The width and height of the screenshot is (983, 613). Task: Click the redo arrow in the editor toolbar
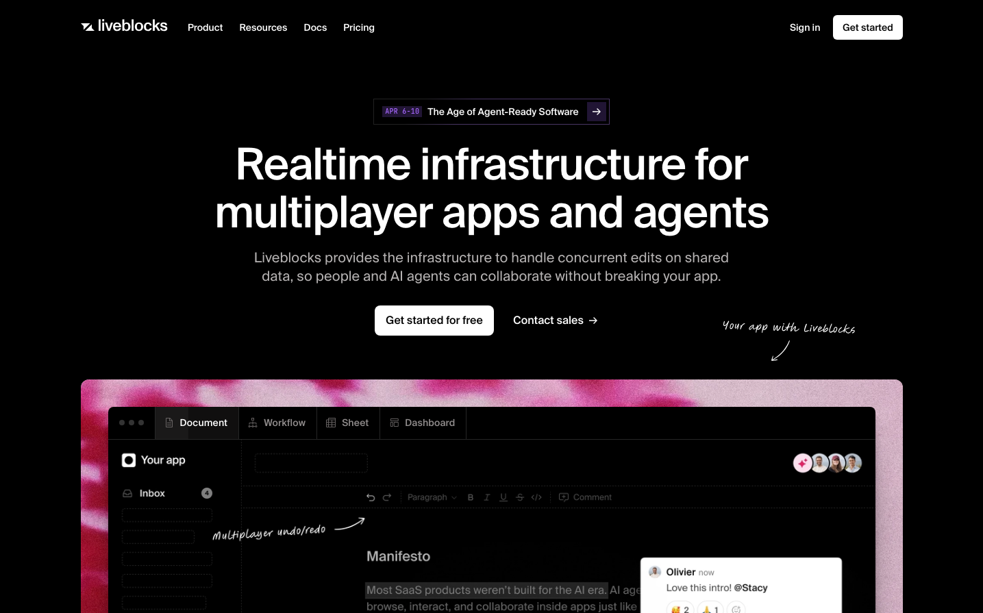pos(387,497)
